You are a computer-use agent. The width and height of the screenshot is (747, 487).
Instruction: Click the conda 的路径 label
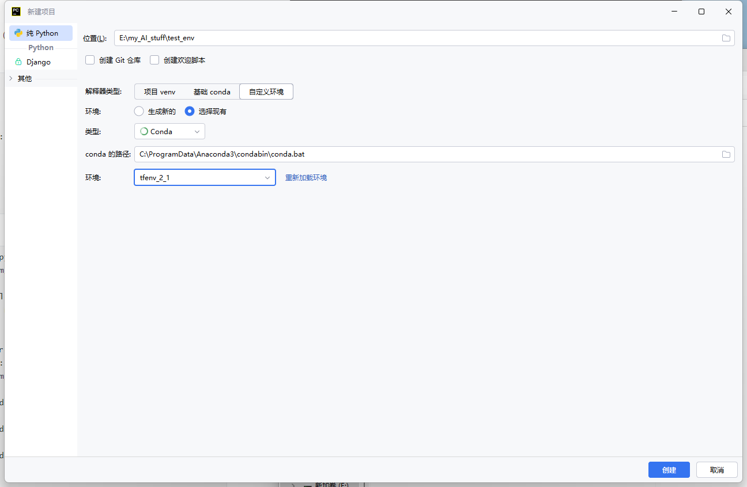tap(108, 154)
